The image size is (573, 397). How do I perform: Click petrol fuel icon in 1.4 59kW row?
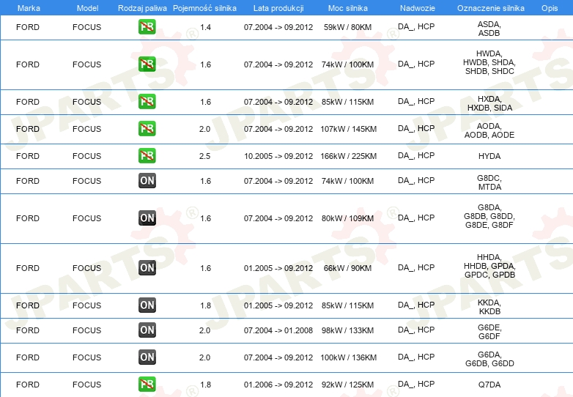pos(147,27)
